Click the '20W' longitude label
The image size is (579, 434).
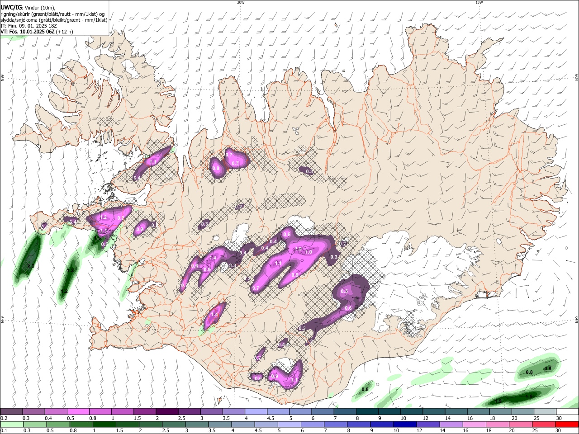click(241, 2)
